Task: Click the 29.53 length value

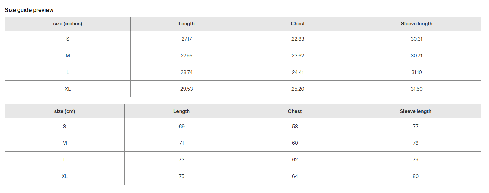Action: point(187,89)
